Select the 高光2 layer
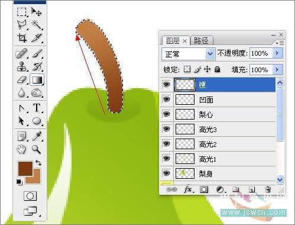The image size is (295, 225). tap(218, 144)
